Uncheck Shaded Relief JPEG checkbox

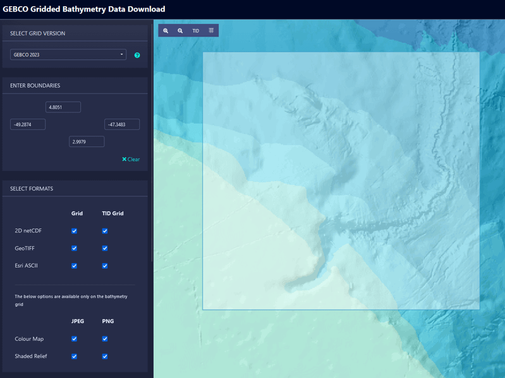(x=75, y=357)
